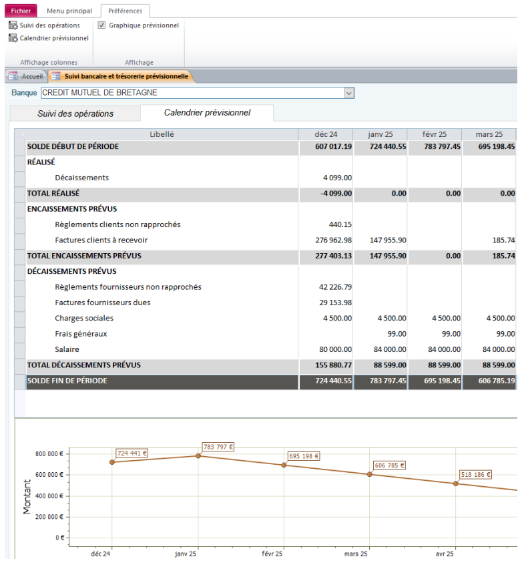Switch to the Préférences ribbon tab
The image size is (528, 569).
125,10
